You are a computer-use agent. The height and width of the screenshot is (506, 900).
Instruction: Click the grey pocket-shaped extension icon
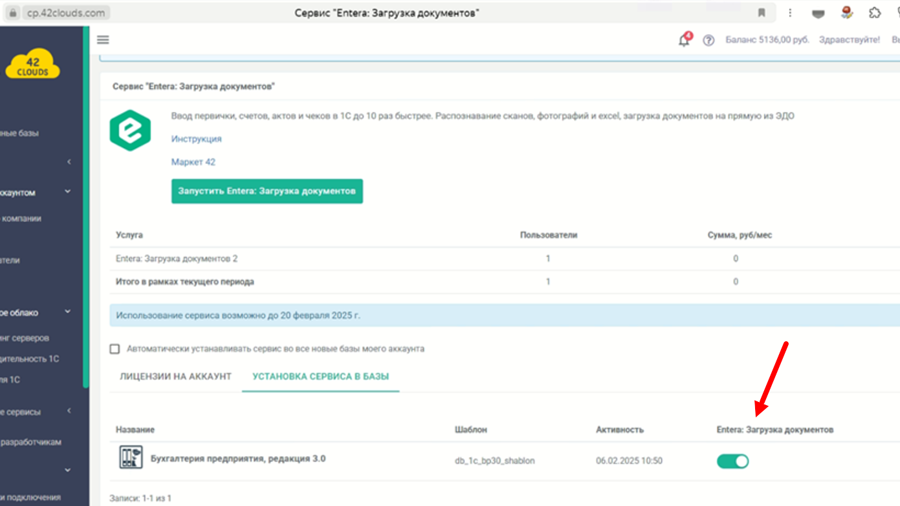(x=818, y=14)
